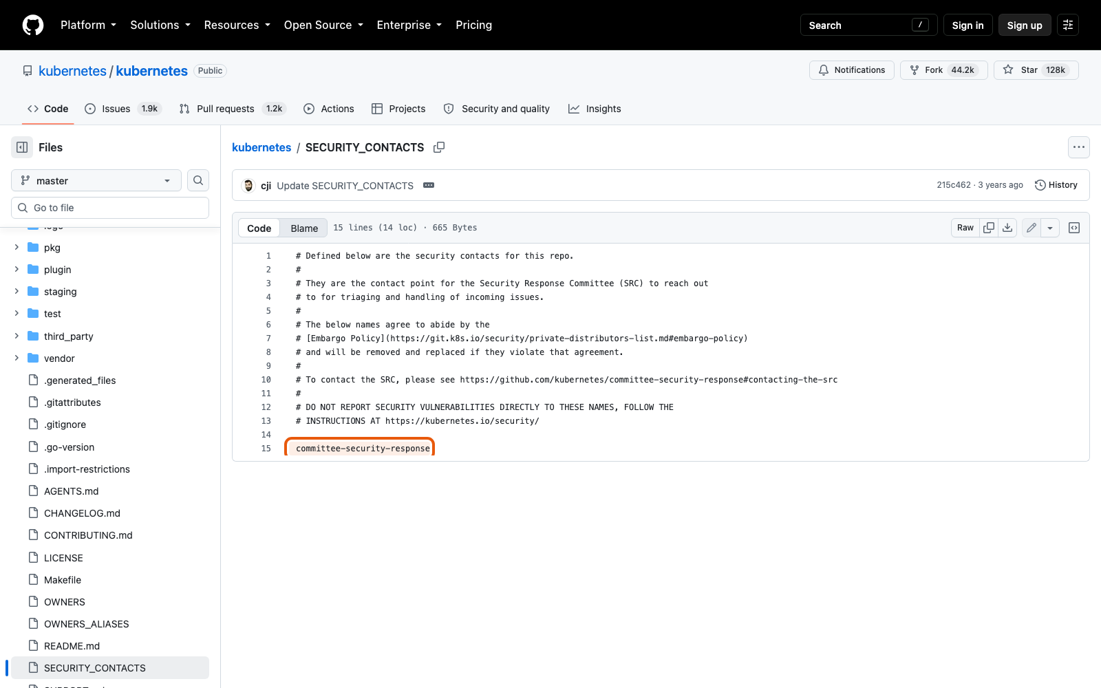Open the Platform menu

[x=88, y=25]
